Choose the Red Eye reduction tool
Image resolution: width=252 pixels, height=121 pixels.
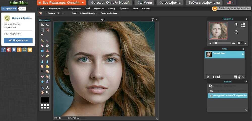tap(42, 77)
